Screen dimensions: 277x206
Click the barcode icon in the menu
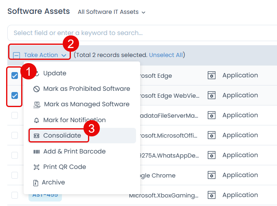point(36,151)
